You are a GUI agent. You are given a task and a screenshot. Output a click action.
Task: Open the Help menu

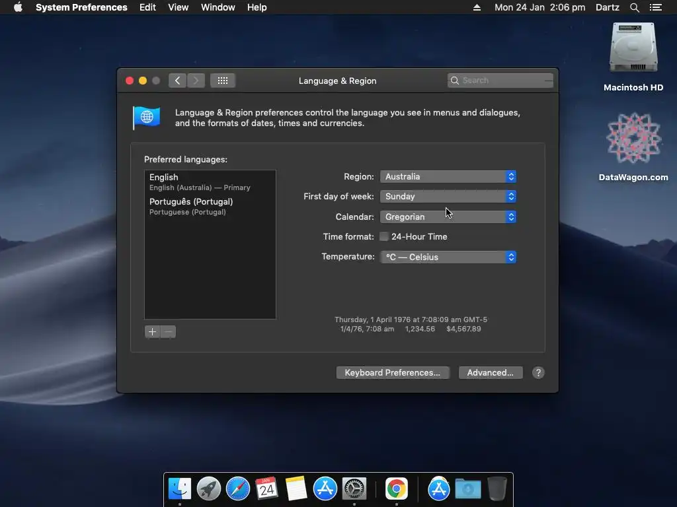click(x=257, y=7)
